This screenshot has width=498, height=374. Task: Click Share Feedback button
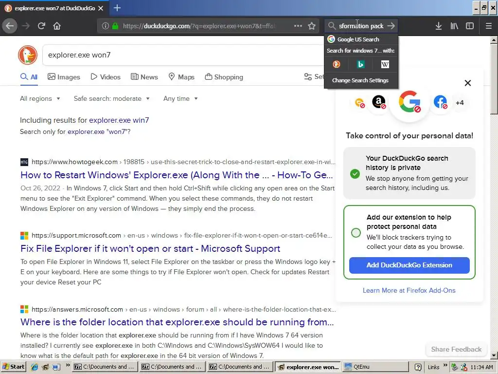point(456,349)
